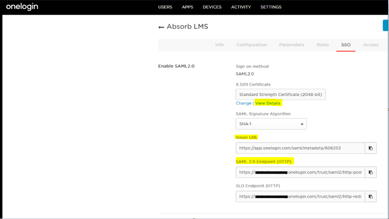389x219 pixels.
Task: Open the USERS menu
Action: (165, 7)
